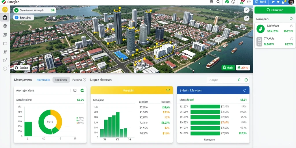Click the arrow pointer icon in blue top strip
Viewport: 296px width, 148px height.
pyautogui.click(x=278, y=2)
